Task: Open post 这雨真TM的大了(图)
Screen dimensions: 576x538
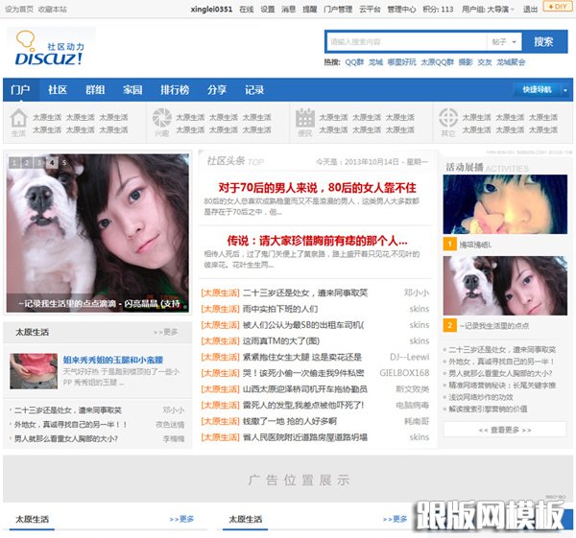Action: (281, 341)
